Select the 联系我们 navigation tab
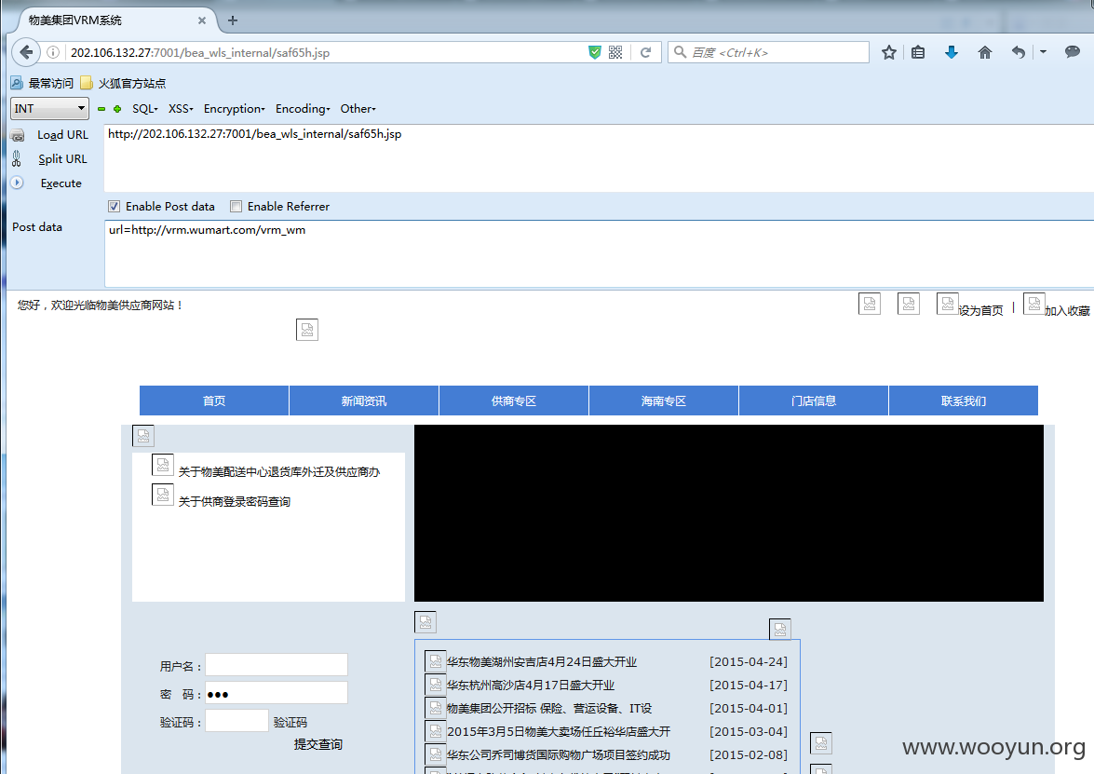The width and height of the screenshot is (1094, 774). click(964, 401)
